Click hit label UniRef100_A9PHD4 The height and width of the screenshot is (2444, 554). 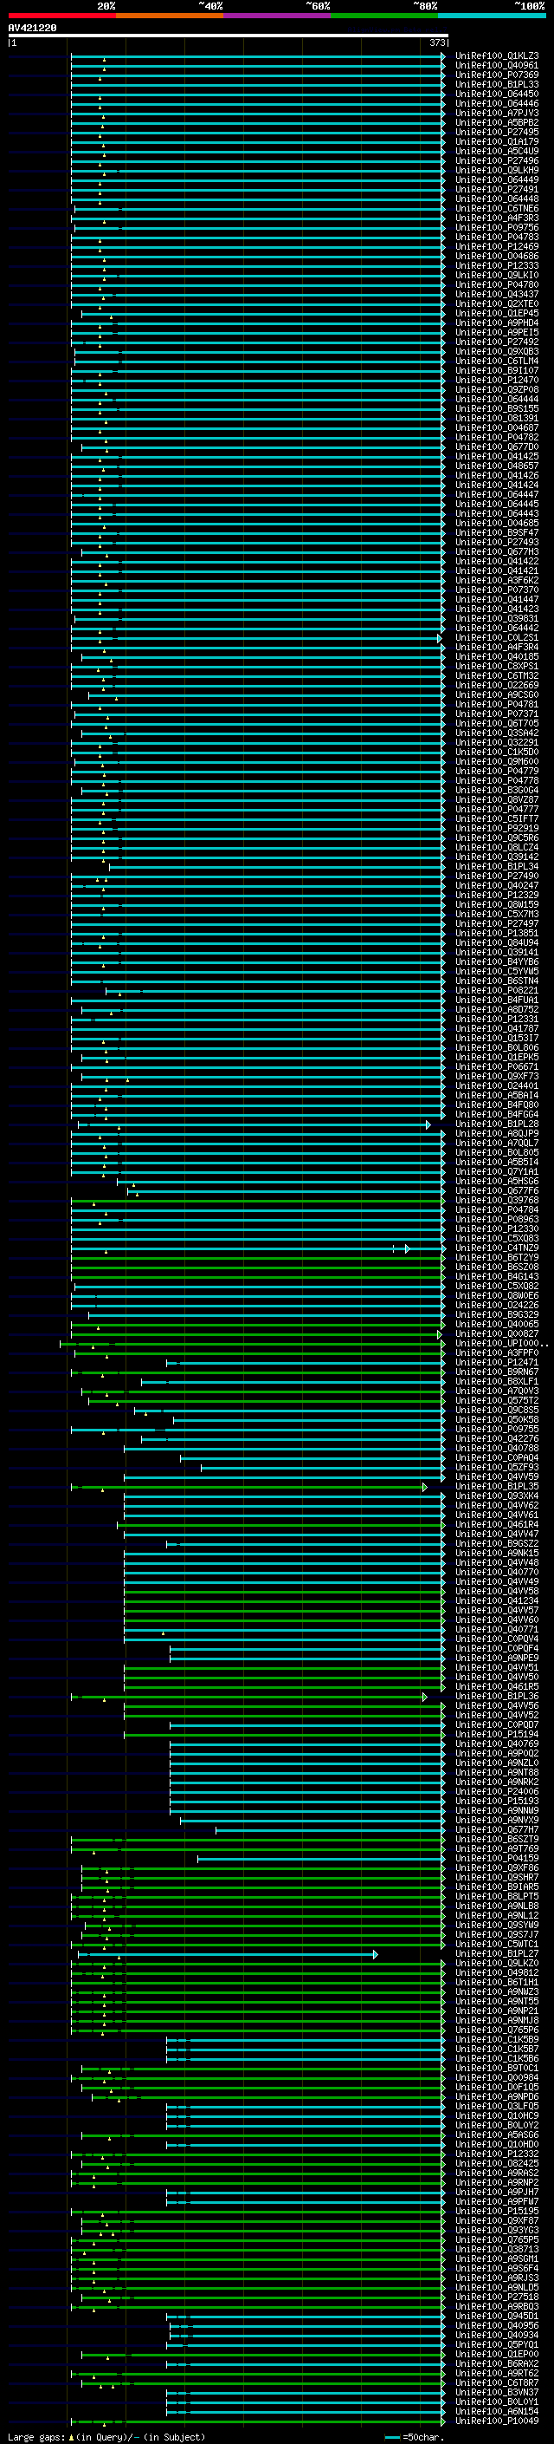tap(497, 323)
